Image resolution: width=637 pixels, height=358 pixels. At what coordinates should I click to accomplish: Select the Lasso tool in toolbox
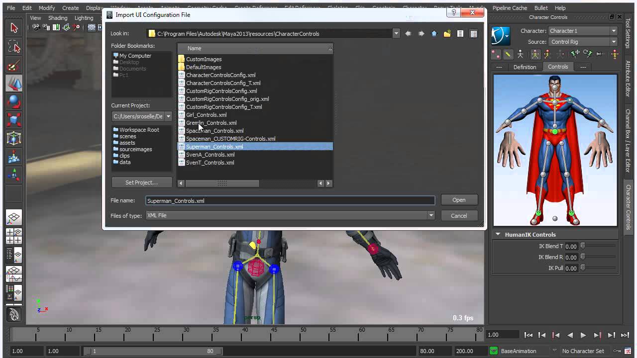pyautogui.click(x=14, y=47)
